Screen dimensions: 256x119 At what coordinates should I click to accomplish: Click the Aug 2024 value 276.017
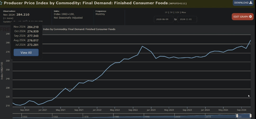point(33,40)
